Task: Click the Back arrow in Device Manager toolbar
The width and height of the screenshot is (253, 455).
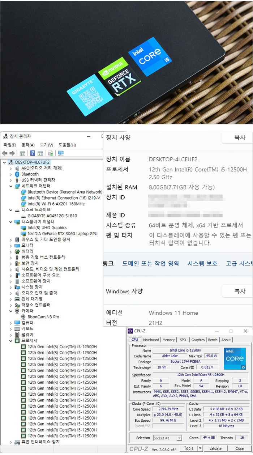Action: pos(5,153)
